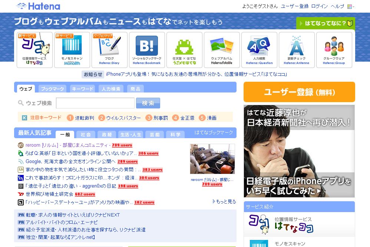370x247 pixels.
Task: Click the ヘルプ link
Action: pyautogui.click(x=337, y=6)
